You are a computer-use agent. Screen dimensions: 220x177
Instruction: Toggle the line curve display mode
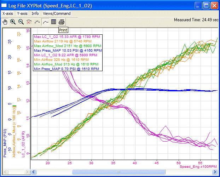46,22
